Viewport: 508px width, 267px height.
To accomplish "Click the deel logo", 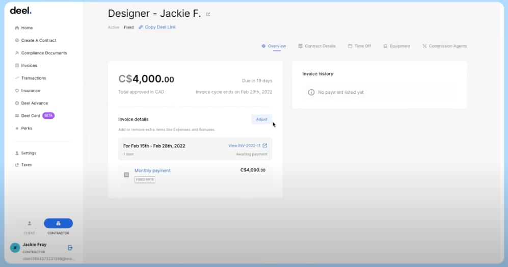I will (x=21, y=11).
